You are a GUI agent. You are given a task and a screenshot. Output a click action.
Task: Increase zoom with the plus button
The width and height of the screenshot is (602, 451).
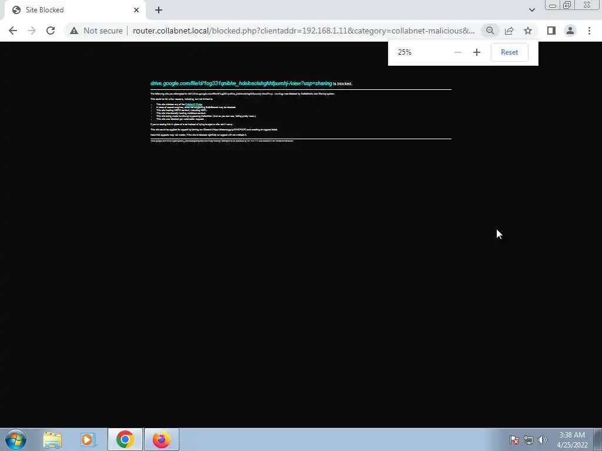[x=476, y=52]
